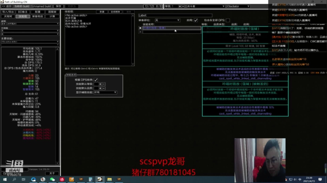Select the highlighted 技能组 skills tab

tap(23, 16)
